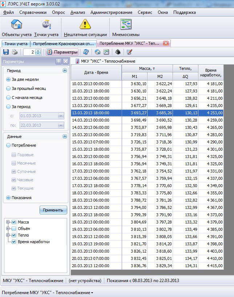Click the edit note pencil icon

(x=129, y=52)
